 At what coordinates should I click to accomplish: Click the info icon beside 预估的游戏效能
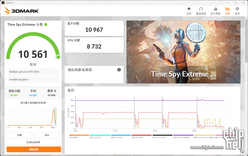point(119,70)
